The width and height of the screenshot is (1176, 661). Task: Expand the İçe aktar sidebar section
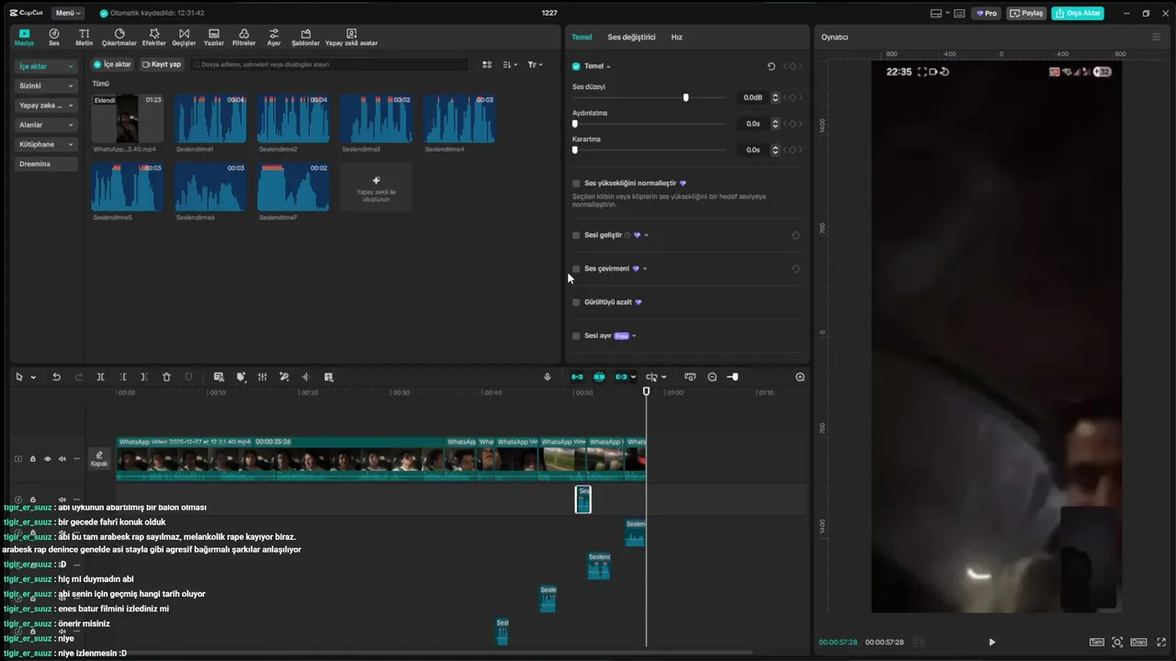46,66
